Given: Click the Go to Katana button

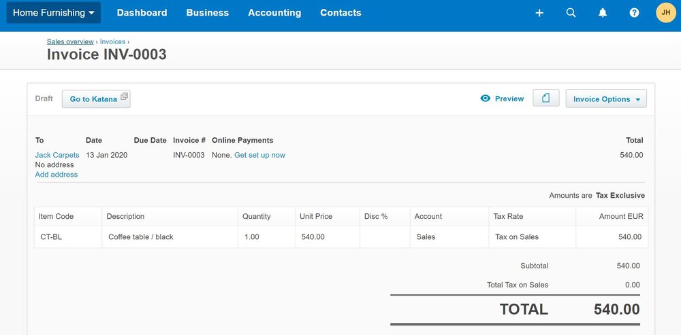Looking at the screenshot, I should coord(96,99).
